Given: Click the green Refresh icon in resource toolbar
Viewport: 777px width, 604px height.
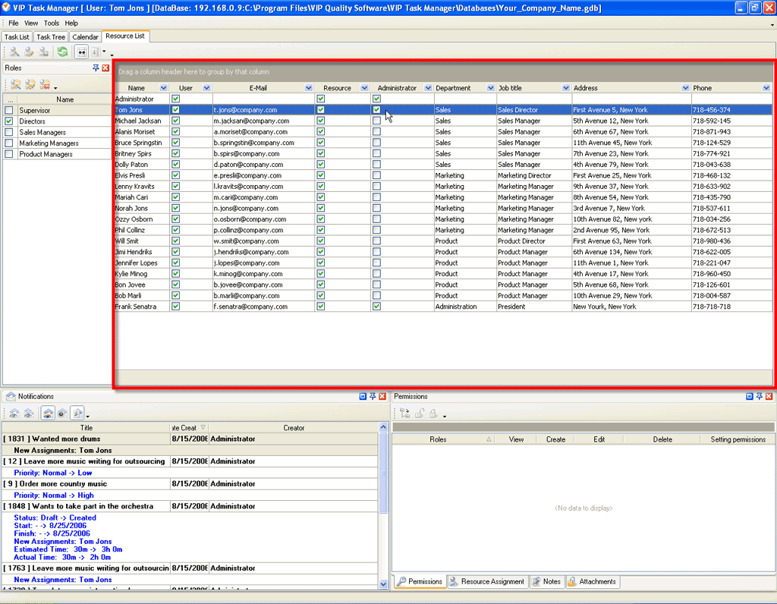Looking at the screenshot, I should 62,52.
